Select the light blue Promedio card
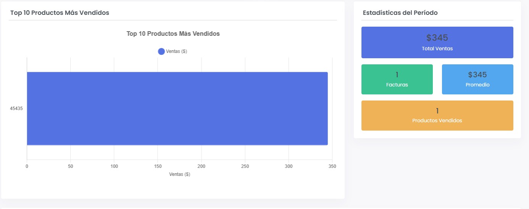This screenshot has height=209, width=529. pyautogui.click(x=477, y=79)
